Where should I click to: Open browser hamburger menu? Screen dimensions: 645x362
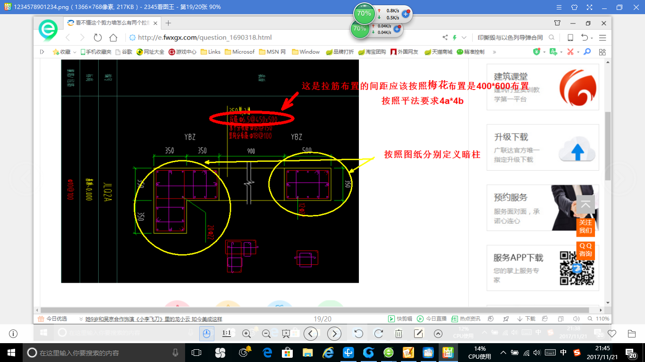pos(602,37)
